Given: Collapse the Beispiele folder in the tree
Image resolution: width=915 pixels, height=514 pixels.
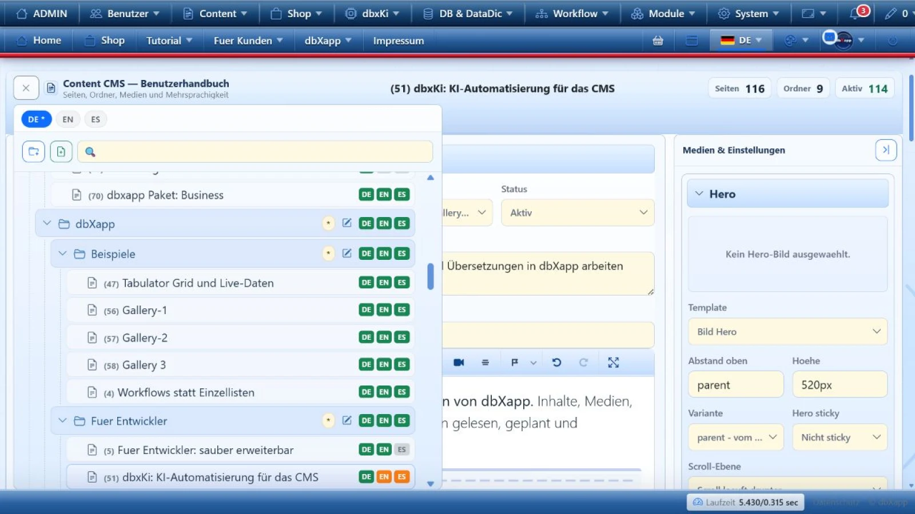Looking at the screenshot, I should click(x=62, y=253).
